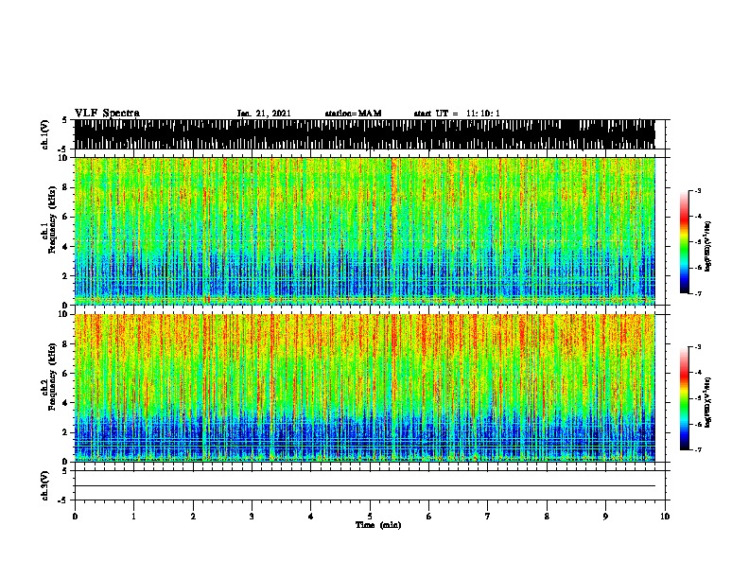Screen dimensions: 749x579
Task: Click the ch.1(V) waveform strip plot
Action: 365,134
